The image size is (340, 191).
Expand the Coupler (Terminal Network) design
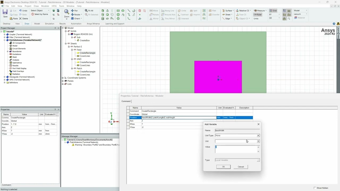(5, 34)
